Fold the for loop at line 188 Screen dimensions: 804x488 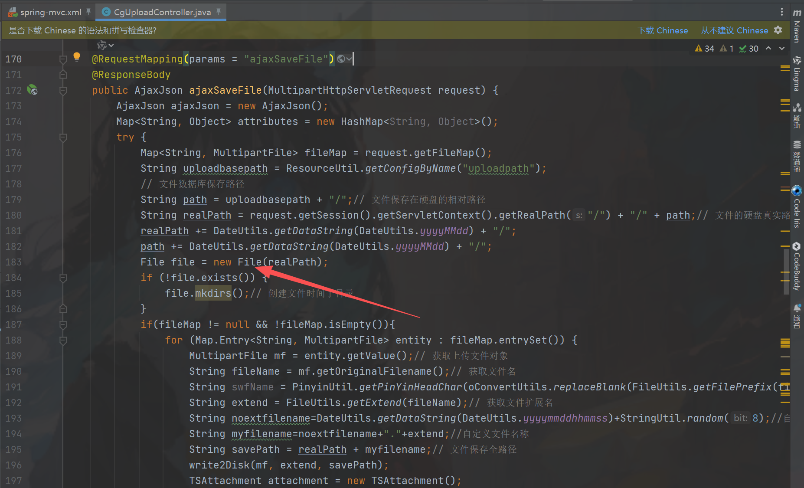coord(63,340)
